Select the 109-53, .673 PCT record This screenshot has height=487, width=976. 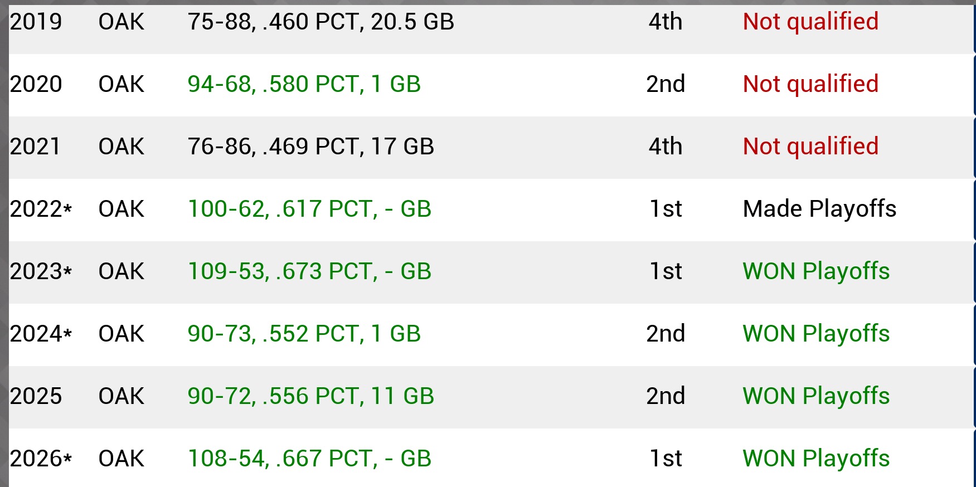pyautogui.click(x=309, y=272)
